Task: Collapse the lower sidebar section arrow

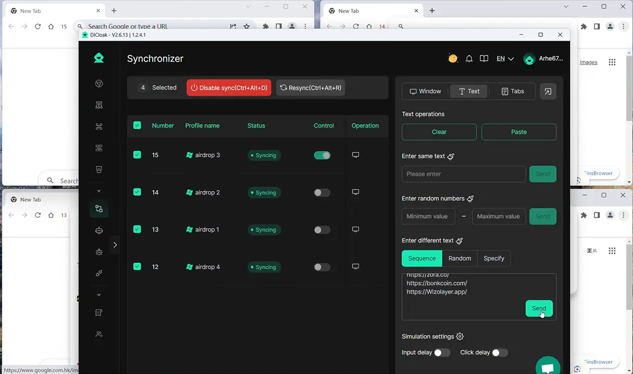Action: pos(99,295)
